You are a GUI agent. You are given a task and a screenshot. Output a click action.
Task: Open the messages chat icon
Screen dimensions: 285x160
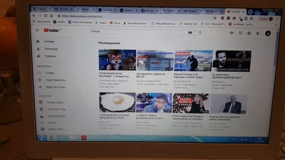point(249,33)
